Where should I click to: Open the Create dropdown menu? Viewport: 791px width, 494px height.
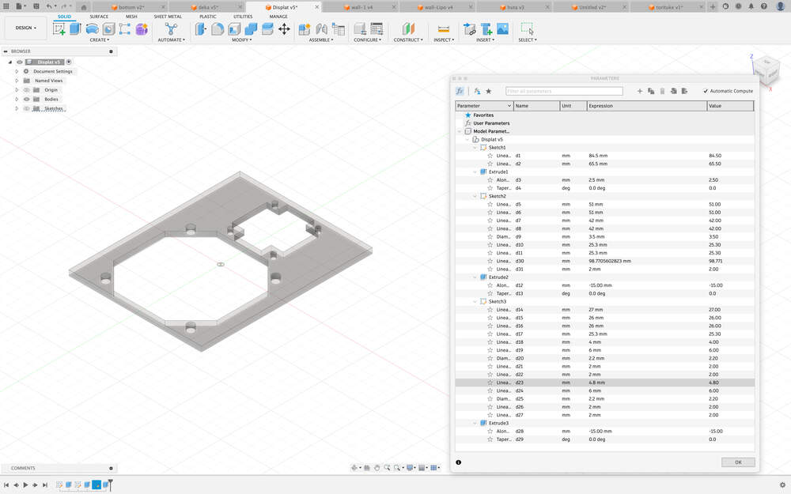pyautogui.click(x=100, y=40)
